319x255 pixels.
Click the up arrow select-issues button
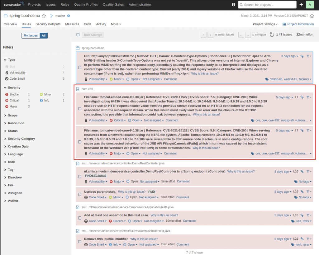[x=204, y=35]
